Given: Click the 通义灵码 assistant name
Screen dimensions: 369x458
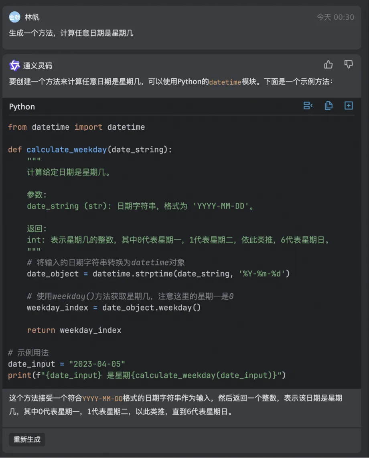Looking at the screenshot, I should (38, 65).
